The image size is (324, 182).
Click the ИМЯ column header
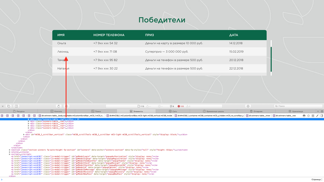61,35
